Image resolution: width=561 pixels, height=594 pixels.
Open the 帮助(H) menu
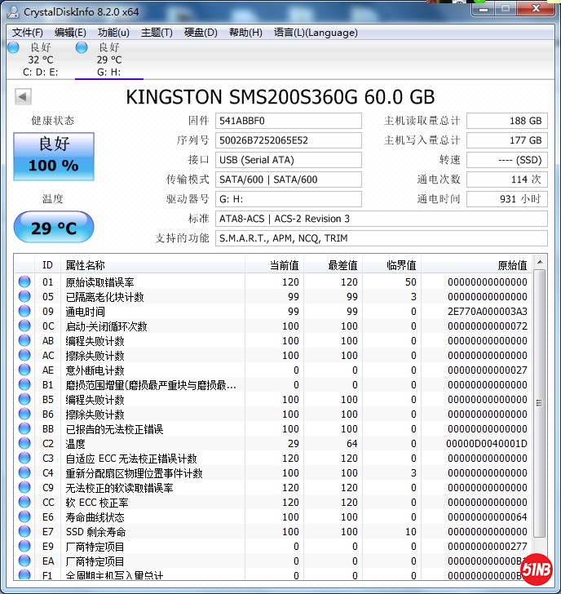(245, 33)
